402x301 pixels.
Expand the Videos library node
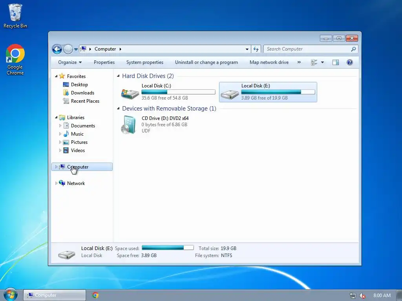(x=60, y=150)
